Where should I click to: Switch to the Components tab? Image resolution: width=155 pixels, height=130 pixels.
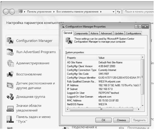(81, 33)
